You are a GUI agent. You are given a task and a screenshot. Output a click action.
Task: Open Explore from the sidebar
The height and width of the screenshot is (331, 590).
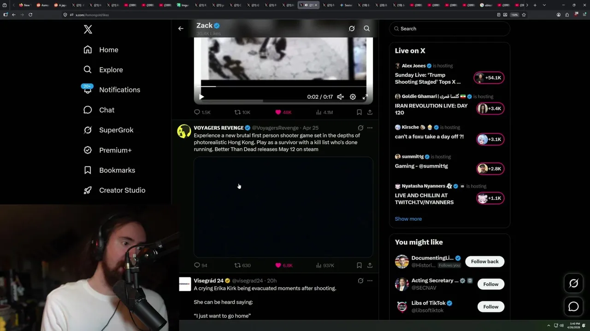pyautogui.click(x=103, y=70)
